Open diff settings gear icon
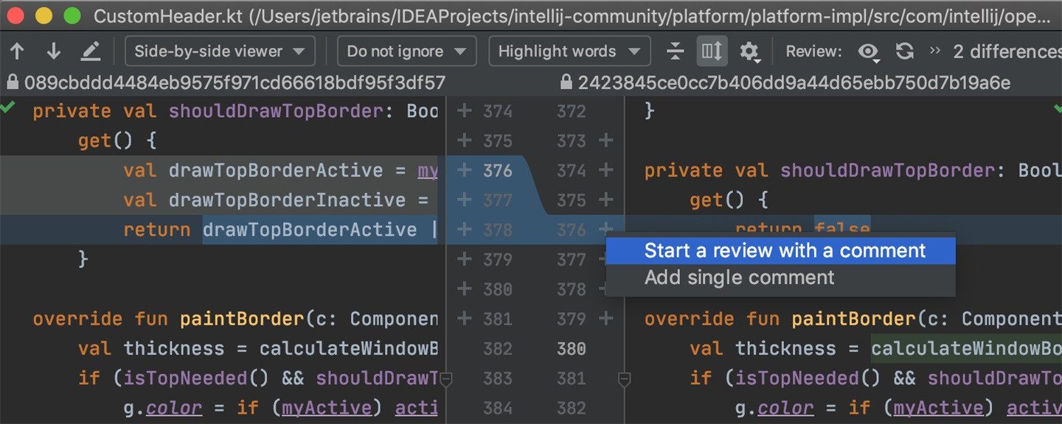Screen dimensions: 1062x424 [749, 52]
